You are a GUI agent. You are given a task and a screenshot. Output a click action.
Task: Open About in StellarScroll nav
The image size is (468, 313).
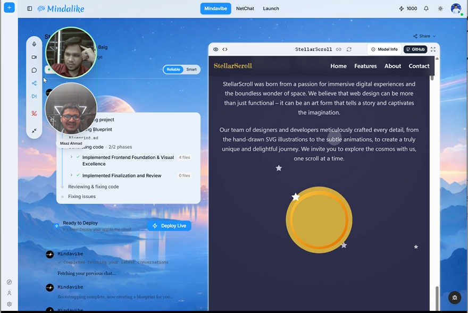click(392, 66)
